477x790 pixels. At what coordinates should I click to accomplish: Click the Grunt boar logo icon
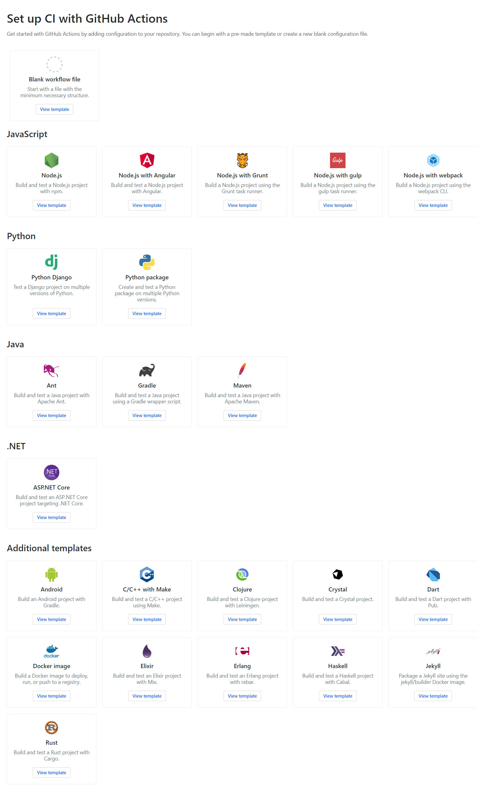point(242,160)
